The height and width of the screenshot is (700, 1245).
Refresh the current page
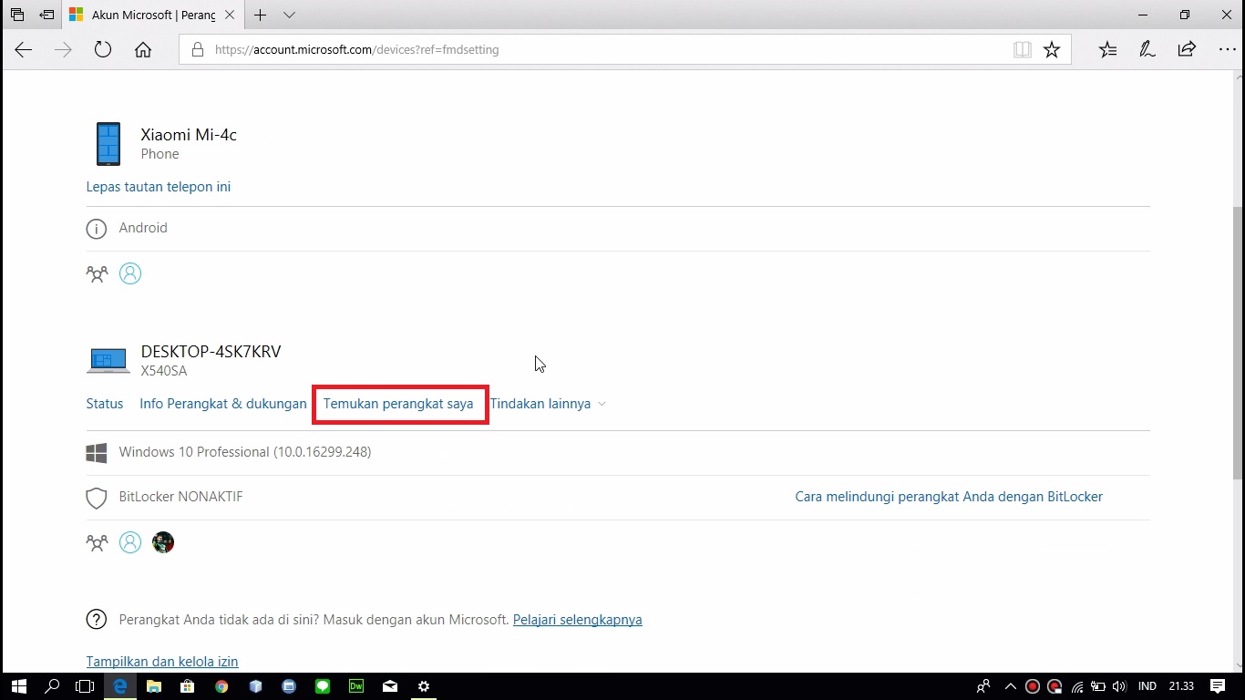click(103, 50)
